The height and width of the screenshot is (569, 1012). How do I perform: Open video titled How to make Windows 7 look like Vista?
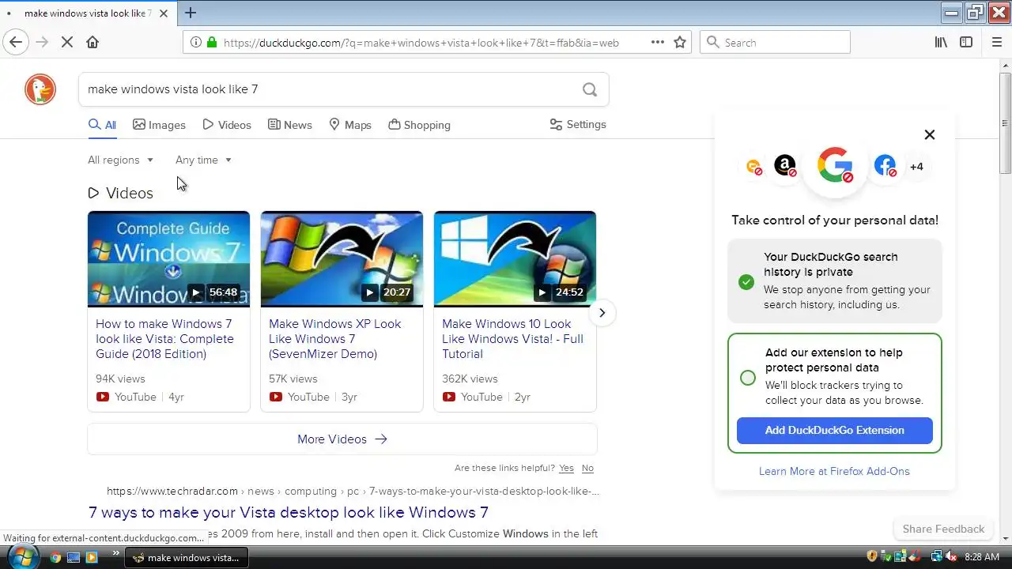(164, 339)
